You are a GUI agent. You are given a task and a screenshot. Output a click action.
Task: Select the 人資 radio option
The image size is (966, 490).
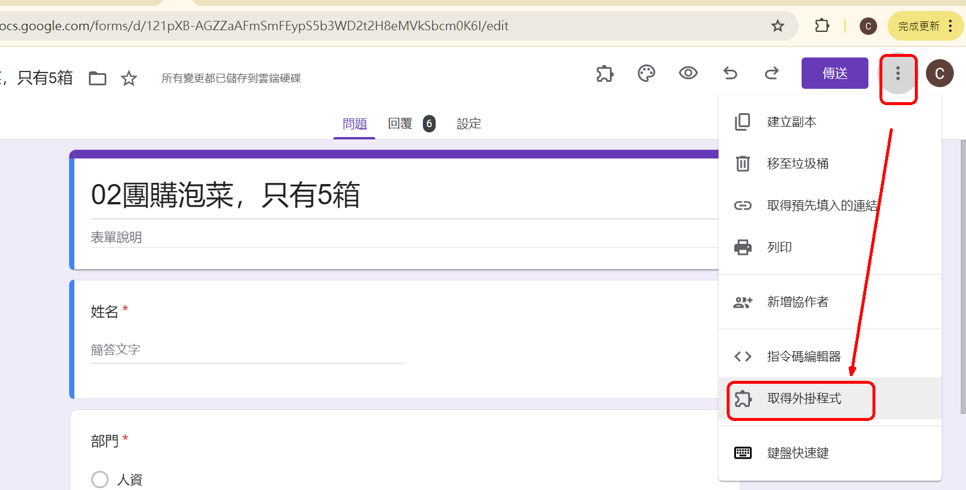tap(100, 480)
